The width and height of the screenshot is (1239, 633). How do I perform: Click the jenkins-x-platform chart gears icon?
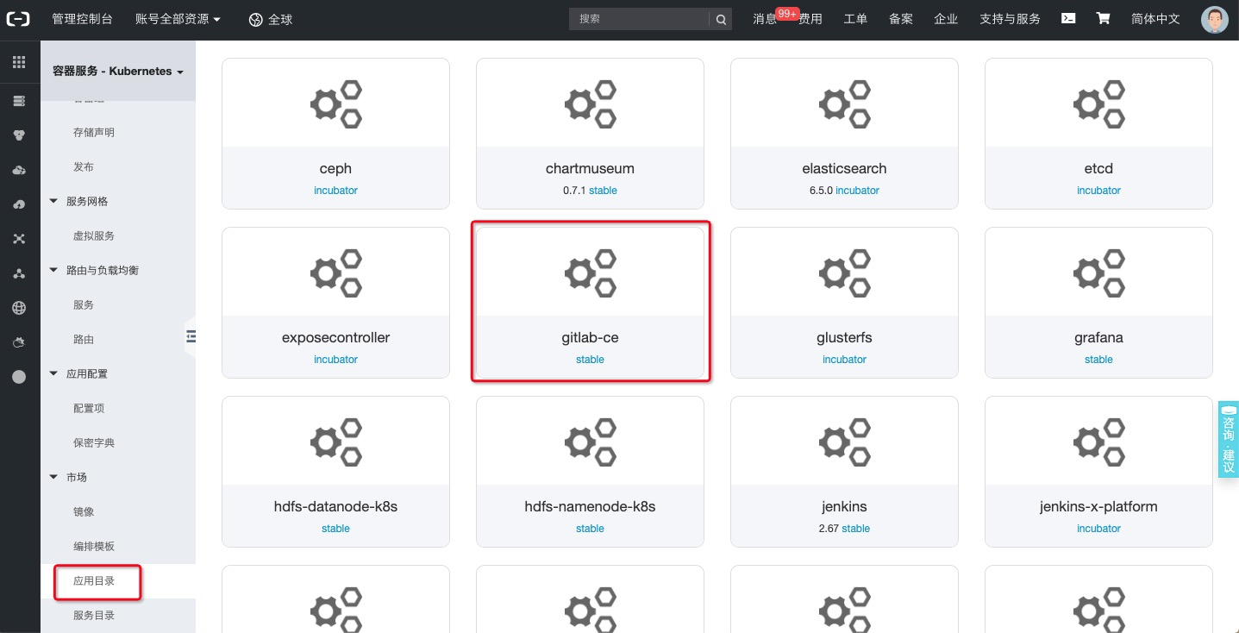pos(1098,442)
